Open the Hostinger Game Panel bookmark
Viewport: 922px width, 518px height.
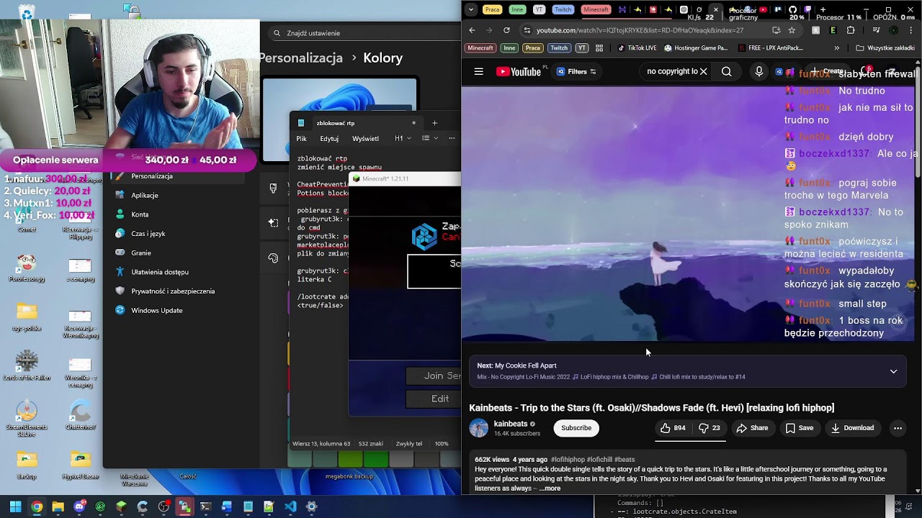coord(696,48)
